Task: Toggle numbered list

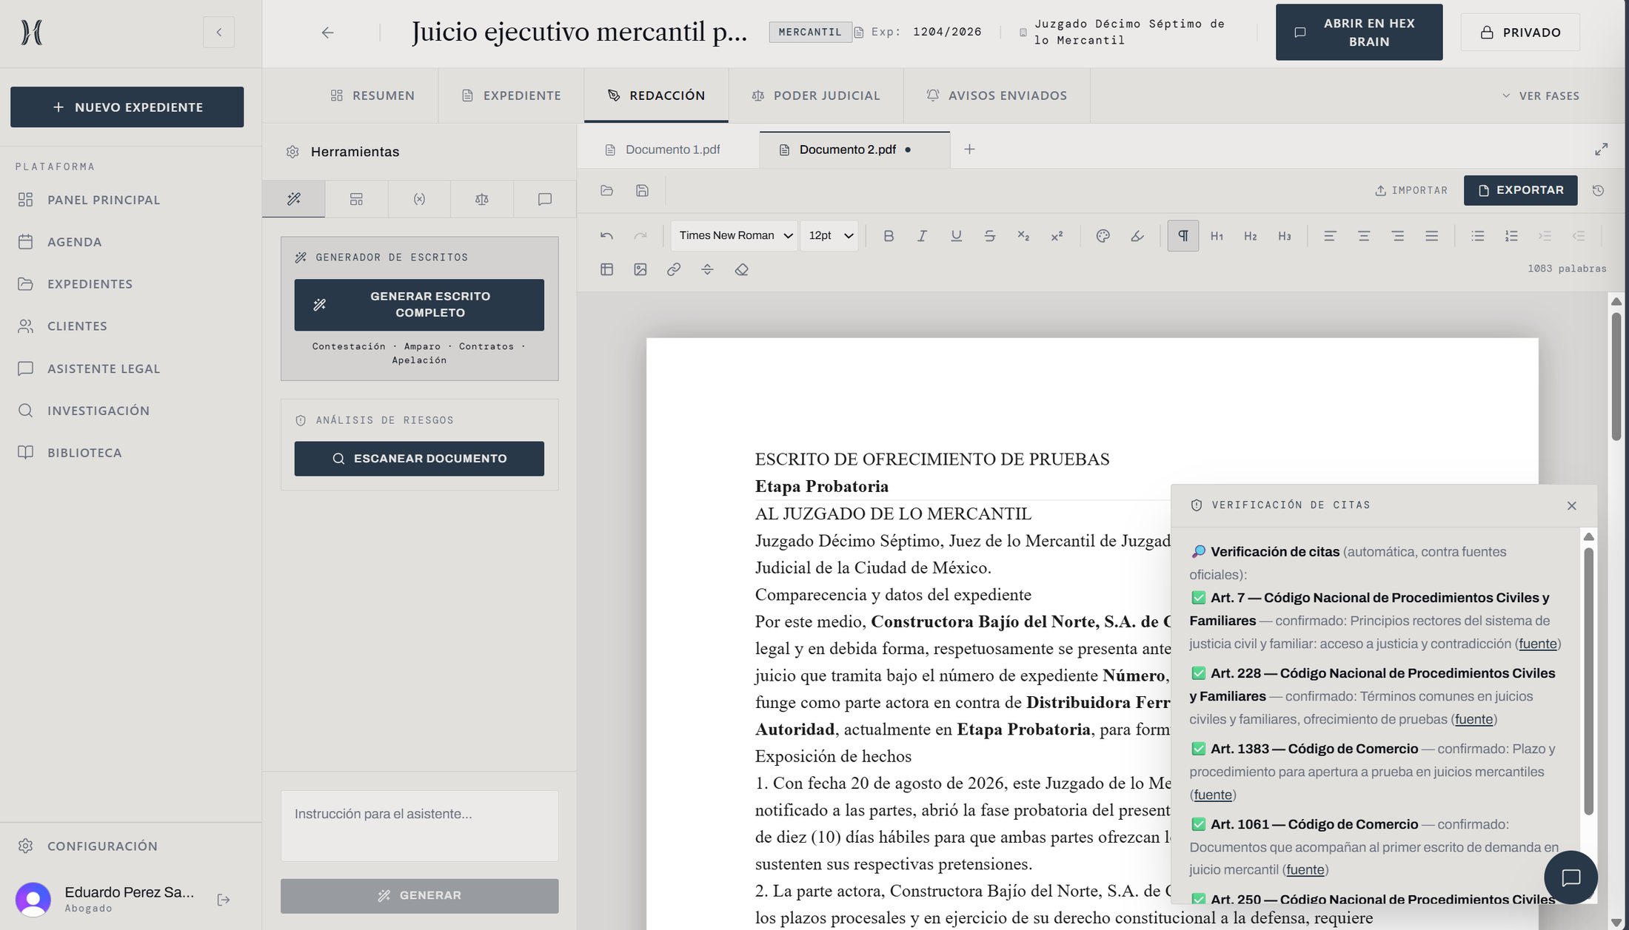Action: 1511,235
